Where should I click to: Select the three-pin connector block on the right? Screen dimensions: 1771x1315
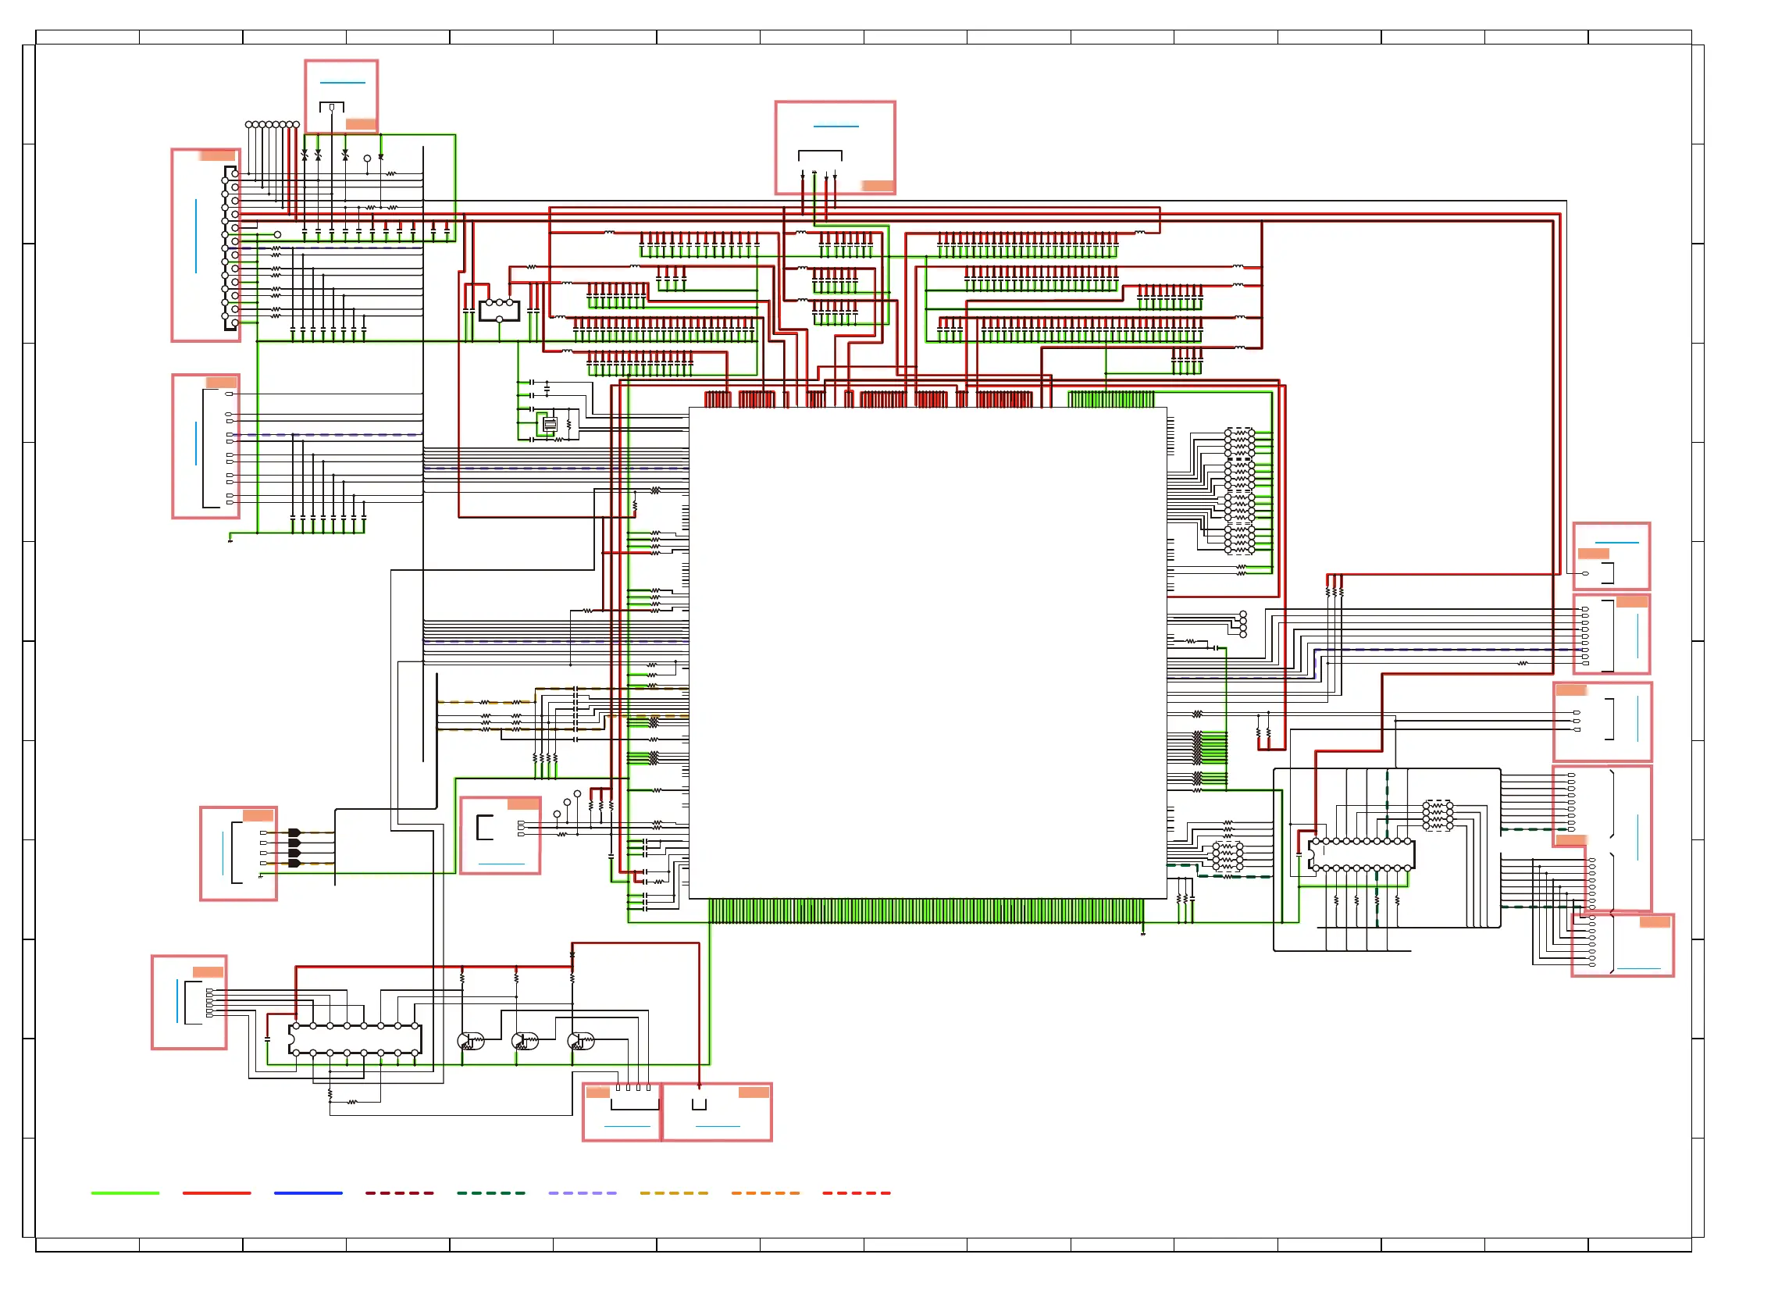pos(1602,722)
